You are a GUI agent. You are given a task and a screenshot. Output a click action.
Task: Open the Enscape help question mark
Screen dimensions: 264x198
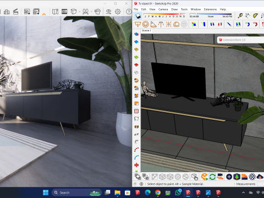click(129, 12)
